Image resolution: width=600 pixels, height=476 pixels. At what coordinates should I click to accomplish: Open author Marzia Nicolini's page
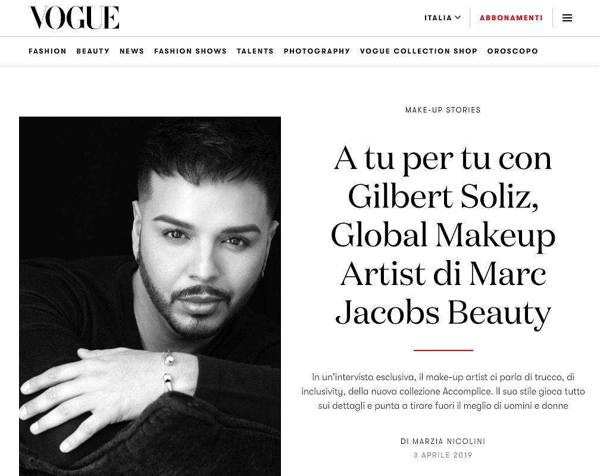click(x=449, y=441)
